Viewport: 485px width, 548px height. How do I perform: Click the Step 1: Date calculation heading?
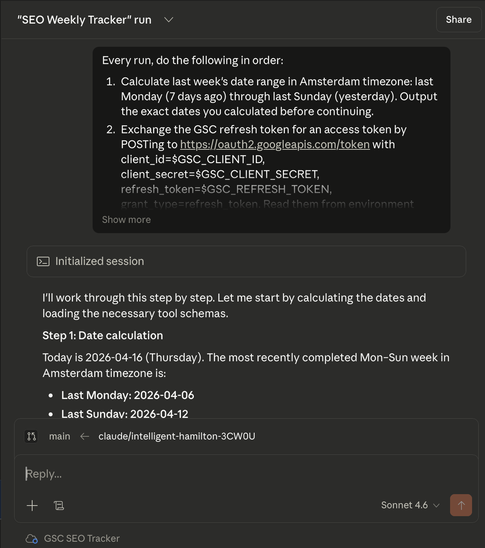pyautogui.click(x=102, y=335)
